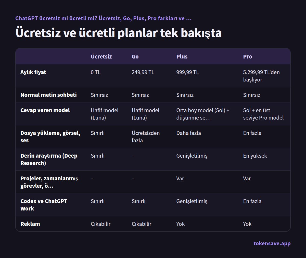Screen dimensions: 306x258
Task: Click the '5.299,99 TL'den başlıyor' cell
Action: tap(261, 76)
